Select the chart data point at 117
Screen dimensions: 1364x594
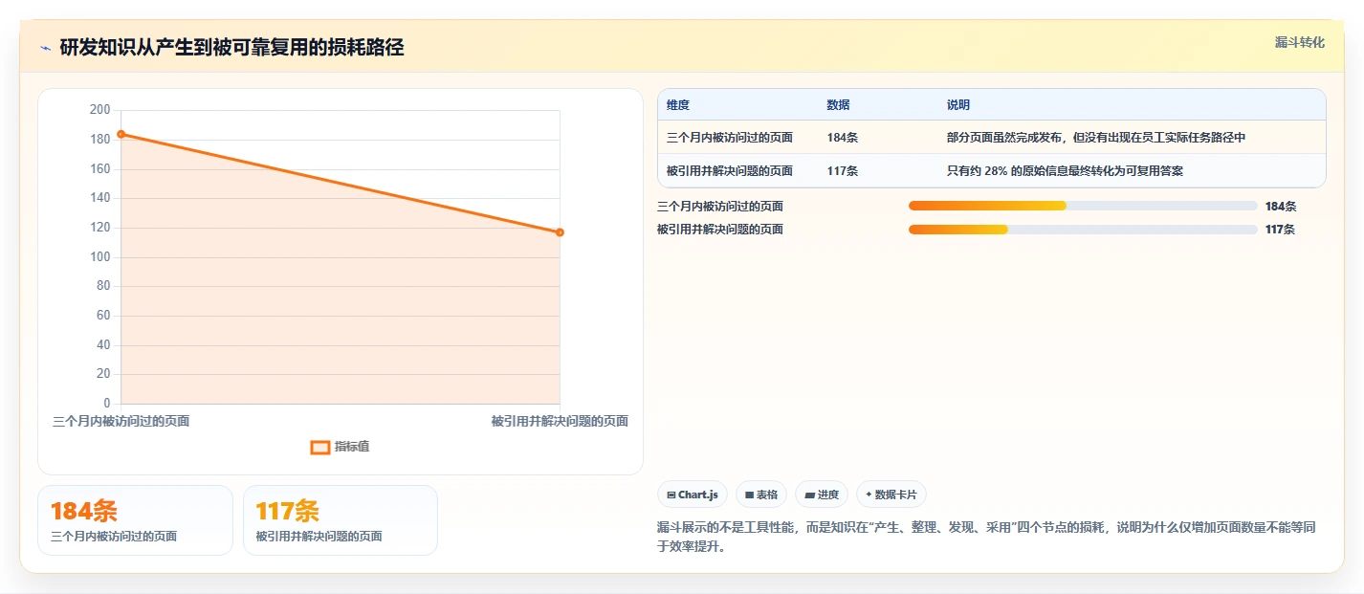pyautogui.click(x=560, y=232)
